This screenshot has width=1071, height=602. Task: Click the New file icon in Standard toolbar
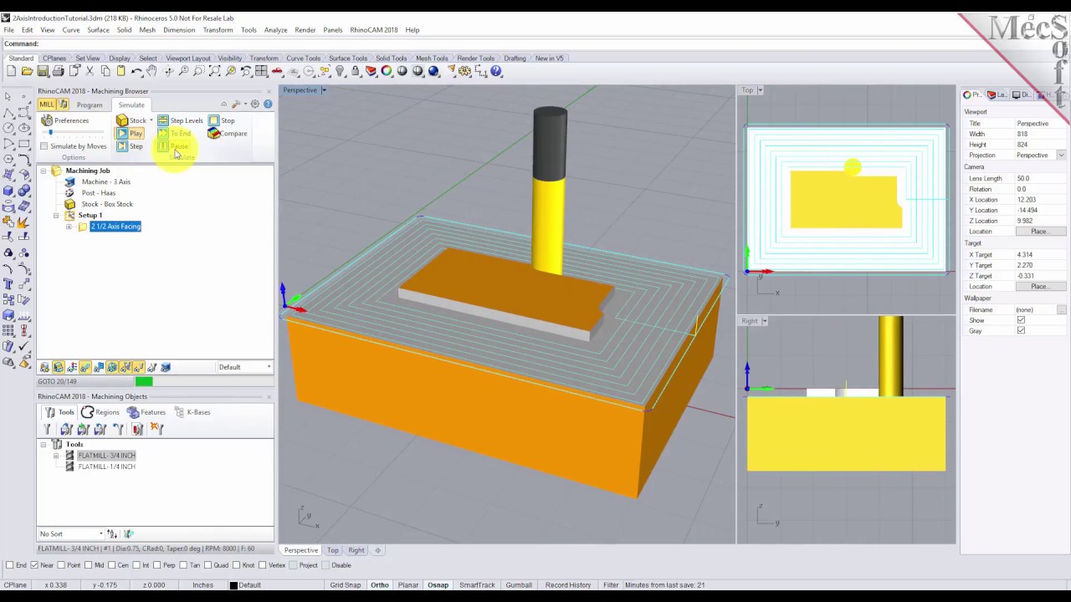[x=11, y=72]
